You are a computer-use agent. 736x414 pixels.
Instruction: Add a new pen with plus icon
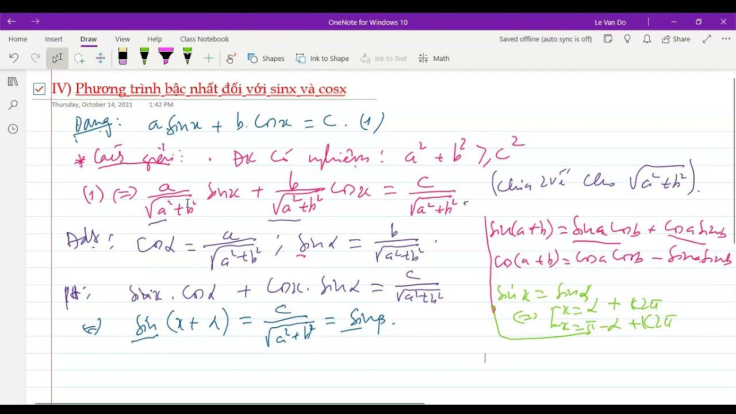(209, 58)
